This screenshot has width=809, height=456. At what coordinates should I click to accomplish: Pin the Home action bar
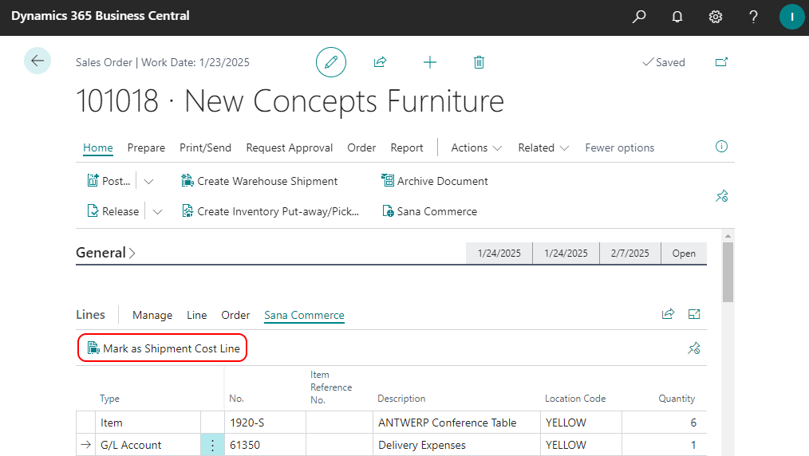(721, 196)
